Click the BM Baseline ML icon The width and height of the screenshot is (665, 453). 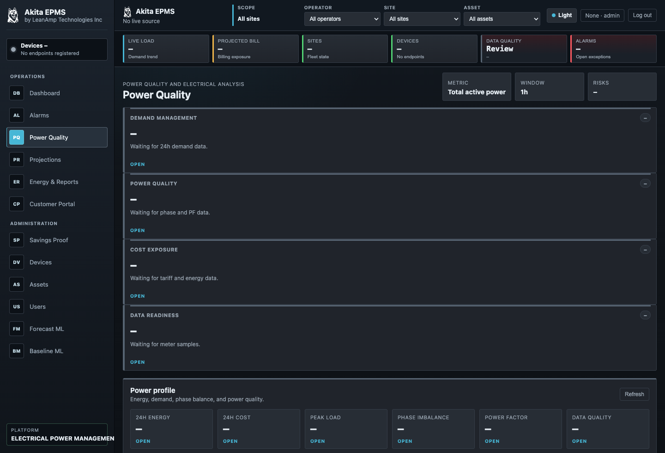click(x=17, y=351)
